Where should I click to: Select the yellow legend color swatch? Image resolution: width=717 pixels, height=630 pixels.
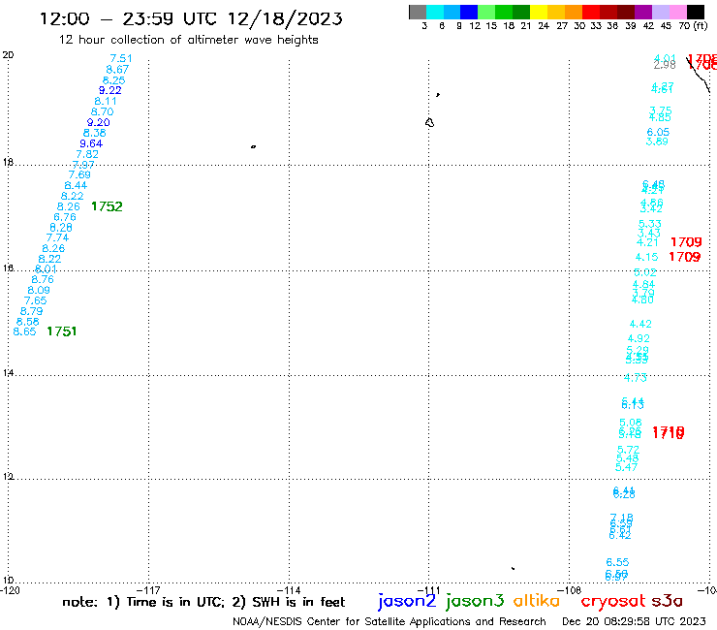pyautogui.click(x=538, y=12)
